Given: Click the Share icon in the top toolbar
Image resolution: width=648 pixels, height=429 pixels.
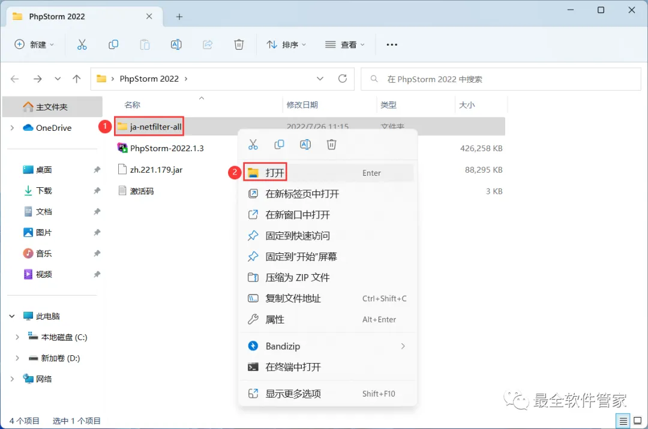Looking at the screenshot, I should (x=208, y=44).
